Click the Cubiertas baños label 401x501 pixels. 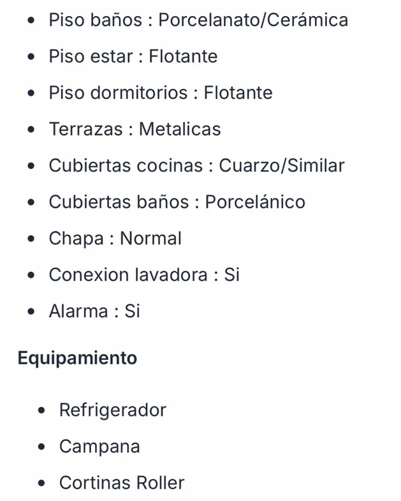119,202
